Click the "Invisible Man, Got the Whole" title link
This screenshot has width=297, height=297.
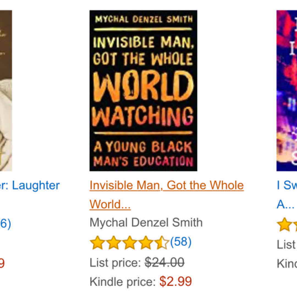tap(167, 186)
